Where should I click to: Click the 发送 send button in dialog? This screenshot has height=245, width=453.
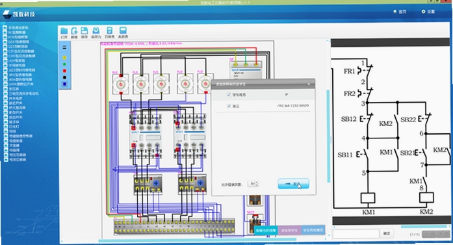coord(294,184)
